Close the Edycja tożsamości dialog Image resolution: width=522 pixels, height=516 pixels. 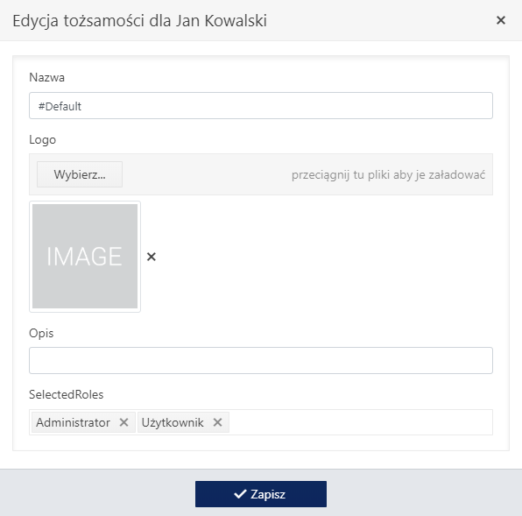[501, 20]
